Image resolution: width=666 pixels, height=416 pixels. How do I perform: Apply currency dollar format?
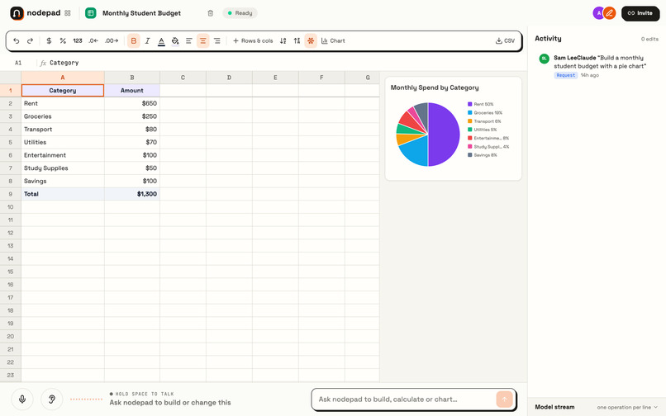tap(49, 40)
